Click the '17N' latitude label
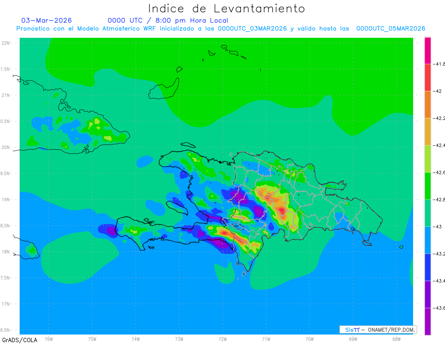This screenshot has height=344, width=445. tap(6, 304)
